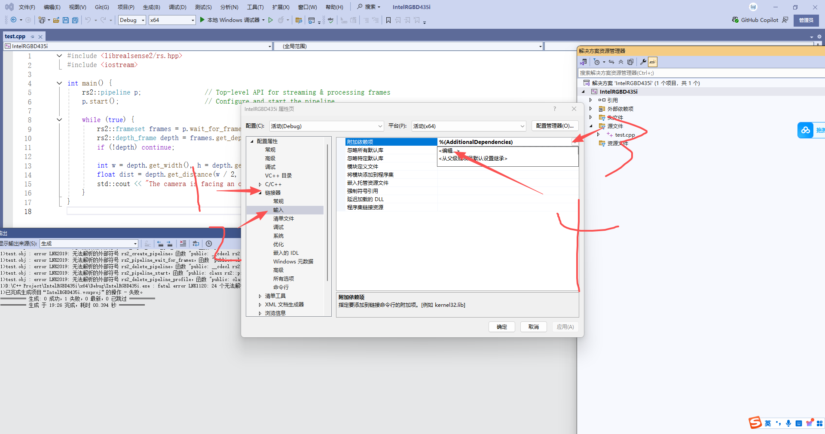Open the 平台(P) 活动(x64) dropdown
This screenshot has width=825, height=434.
pyautogui.click(x=469, y=126)
